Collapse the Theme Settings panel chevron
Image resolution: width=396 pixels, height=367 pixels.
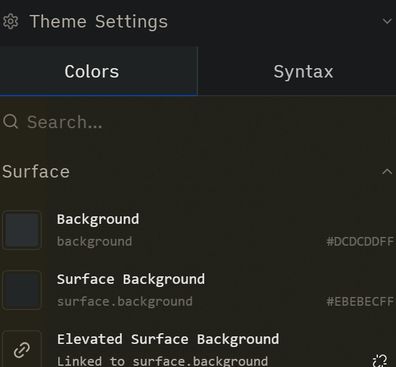(387, 22)
